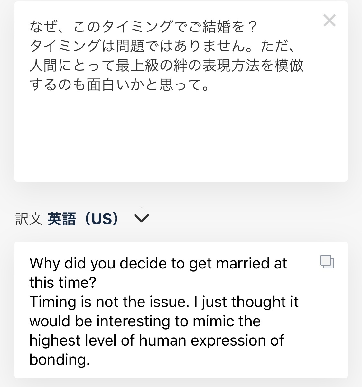362x387 pixels.
Task: Copy the English translation to clipboard
Action: (327, 262)
